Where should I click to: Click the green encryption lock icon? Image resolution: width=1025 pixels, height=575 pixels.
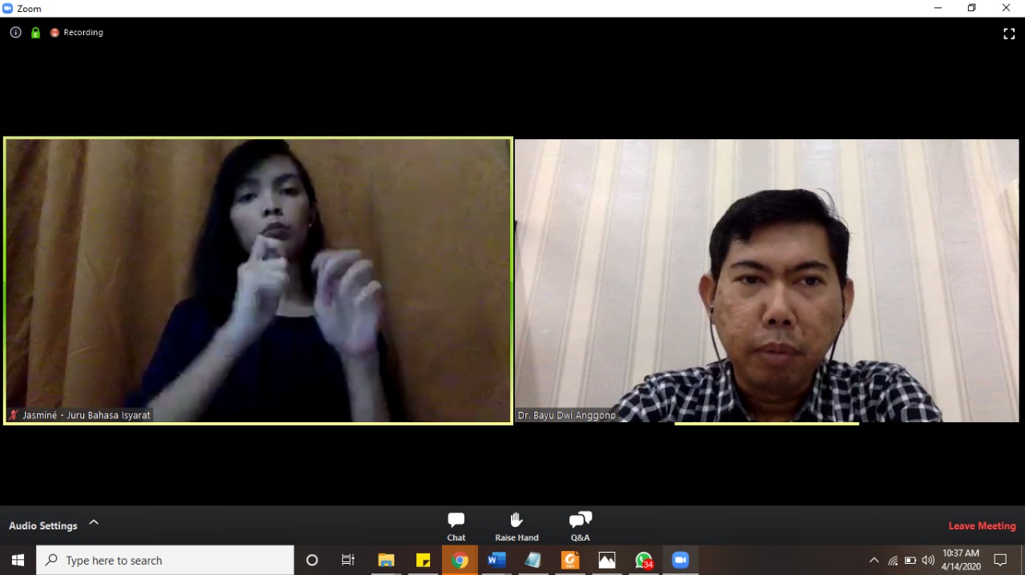click(x=35, y=33)
